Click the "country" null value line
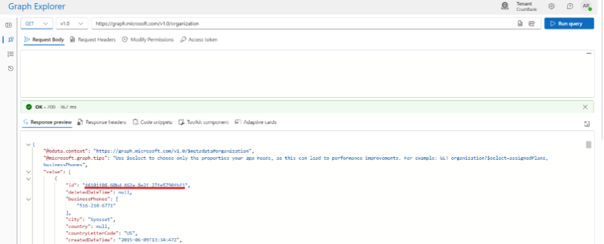The image size is (604, 244). point(88,227)
